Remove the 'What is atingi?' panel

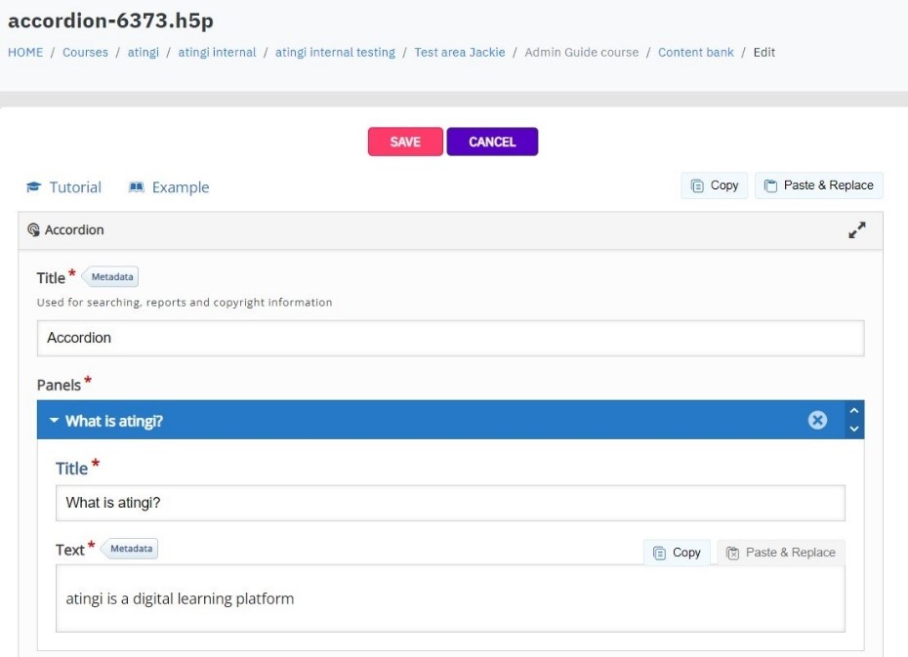point(817,420)
